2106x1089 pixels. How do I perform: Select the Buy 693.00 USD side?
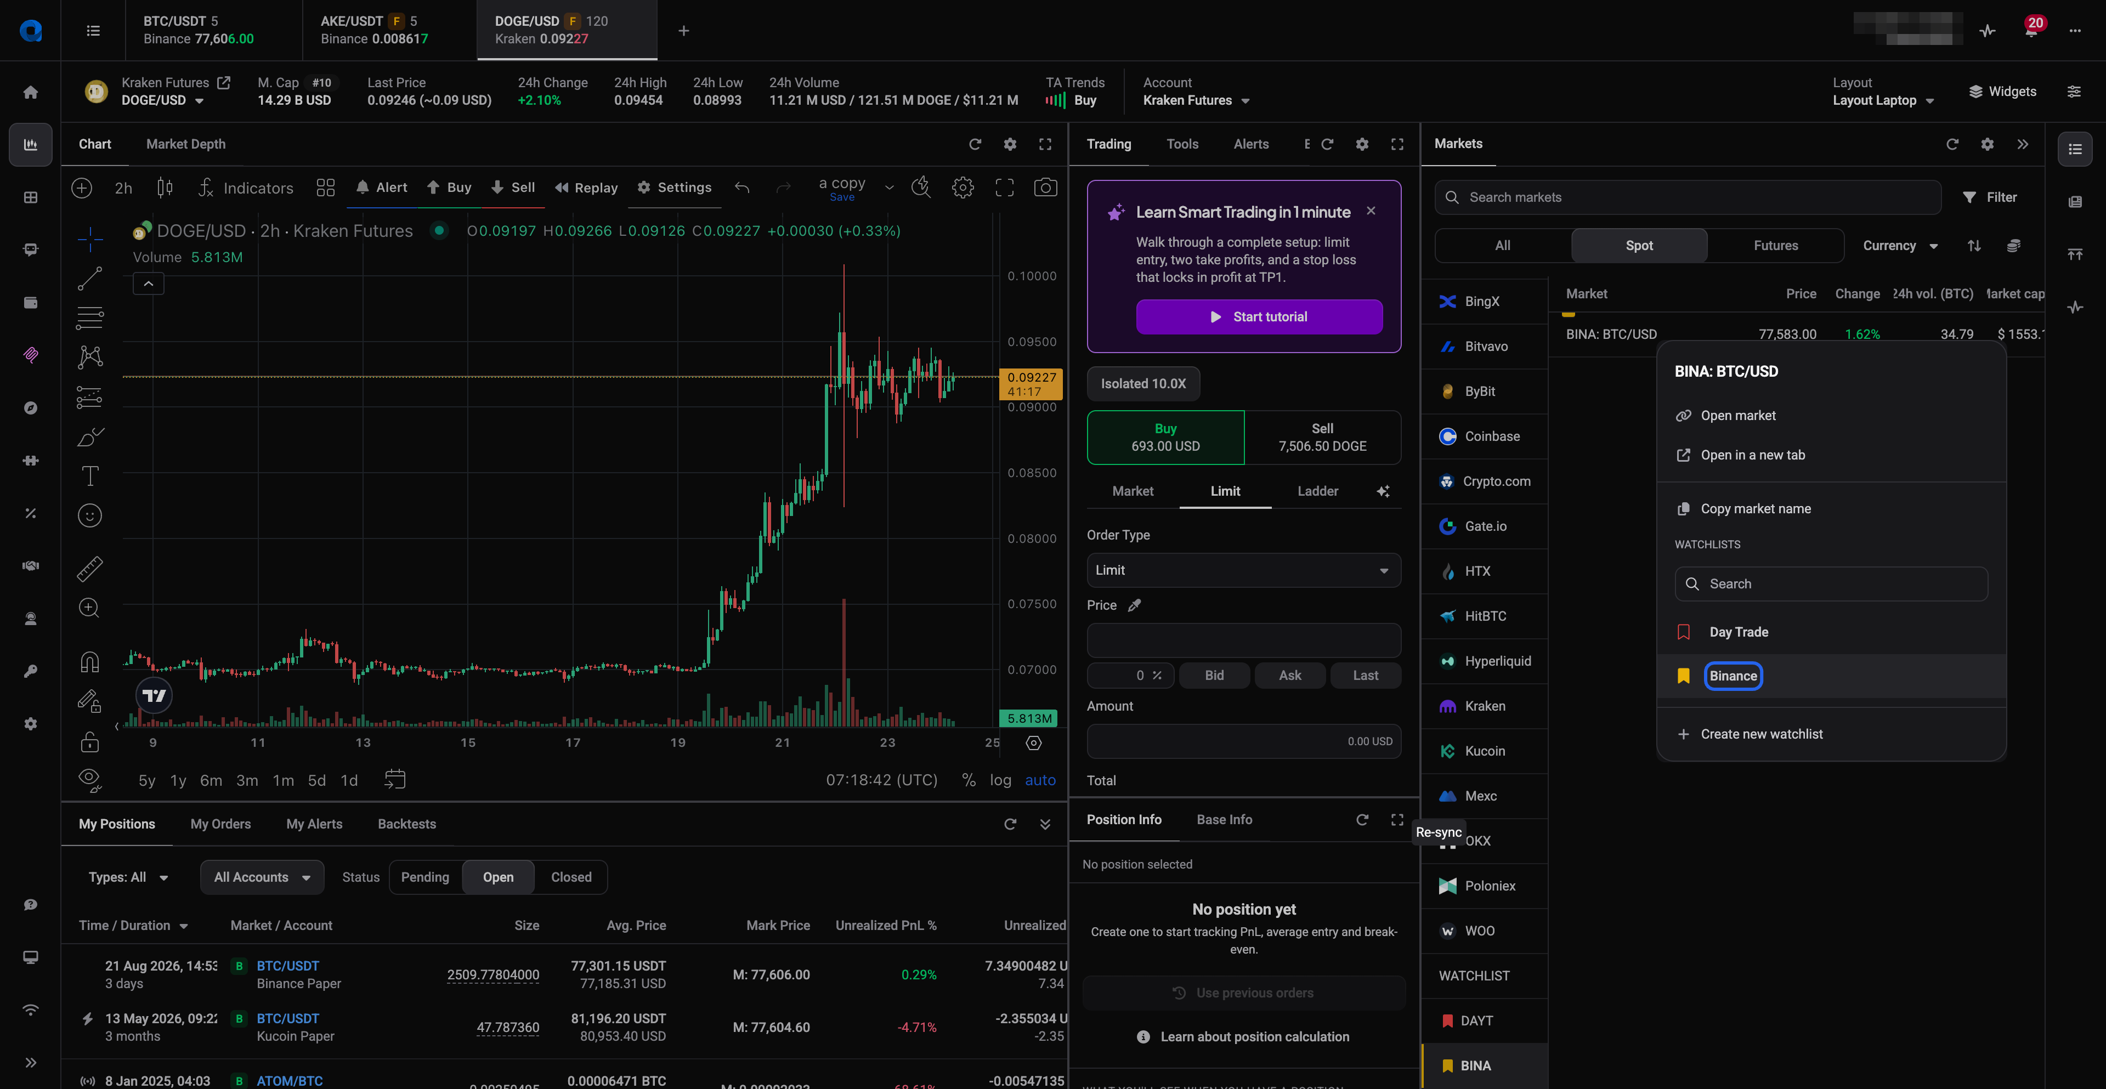click(x=1165, y=438)
